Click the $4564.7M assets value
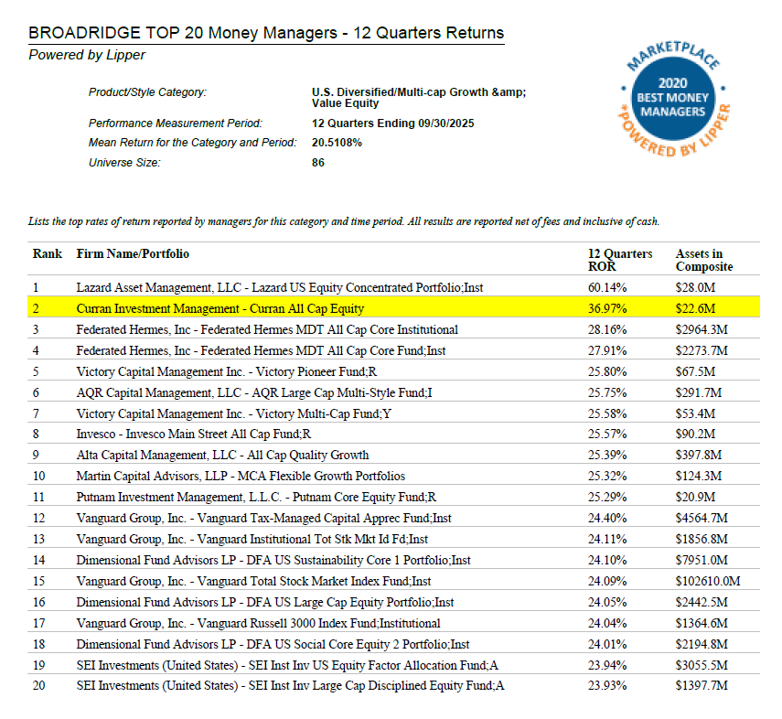This screenshot has height=719, width=782. click(702, 518)
